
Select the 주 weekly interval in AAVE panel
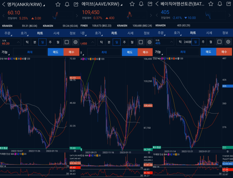124,42
